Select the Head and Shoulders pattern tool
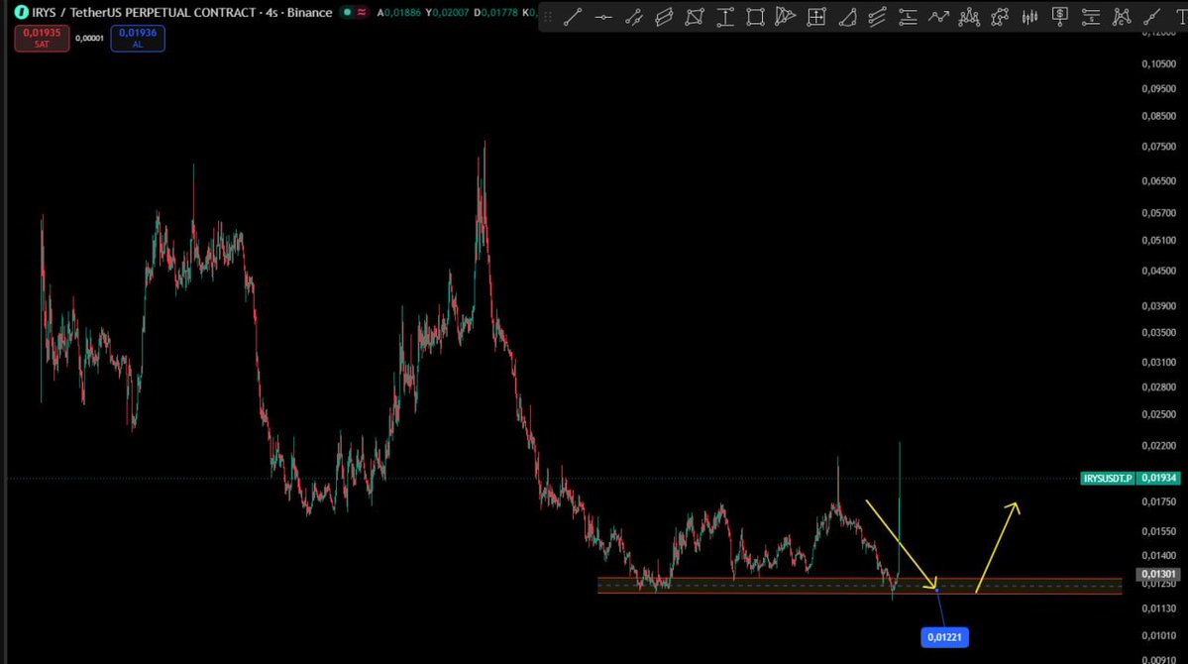 pyautogui.click(x=969, y=17)
